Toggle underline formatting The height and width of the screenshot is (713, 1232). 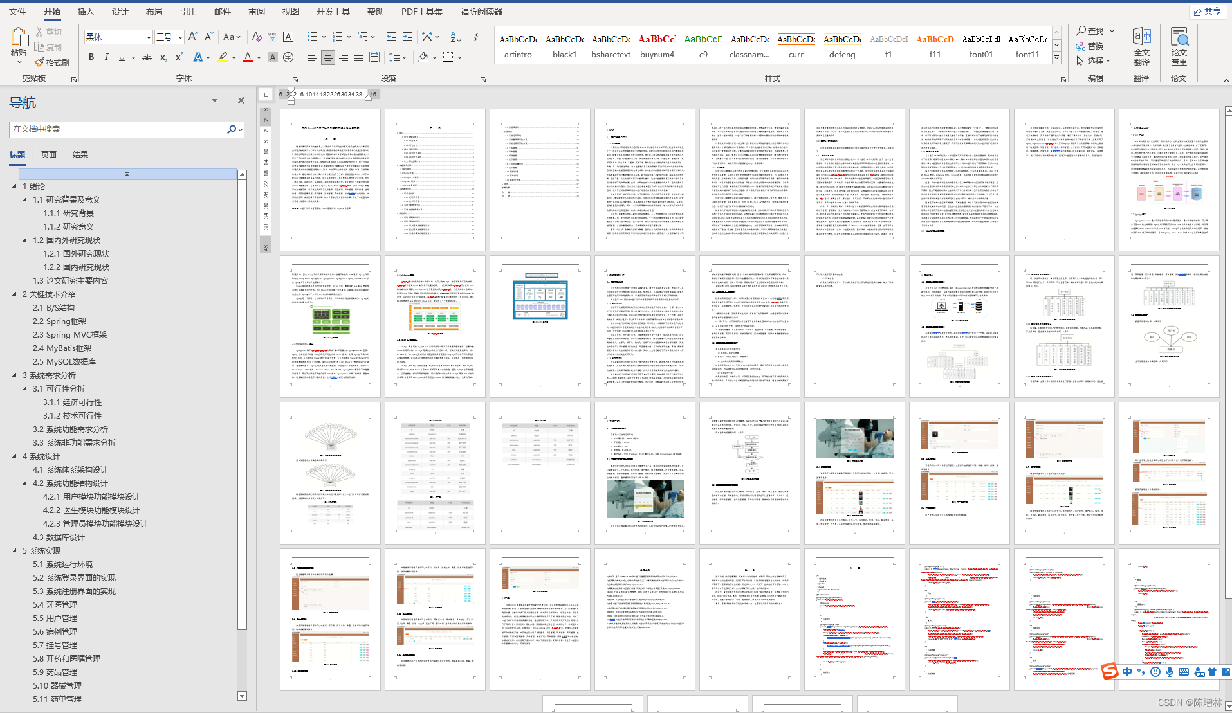point(122,57)
